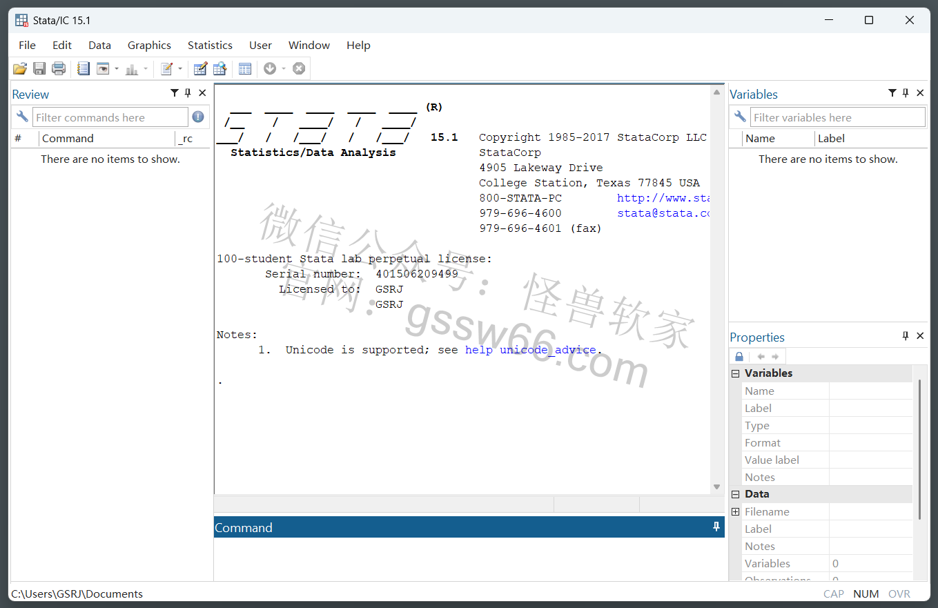
Task: Click the Log notebook toolbar icon
Action: click(x=84, y=68)
